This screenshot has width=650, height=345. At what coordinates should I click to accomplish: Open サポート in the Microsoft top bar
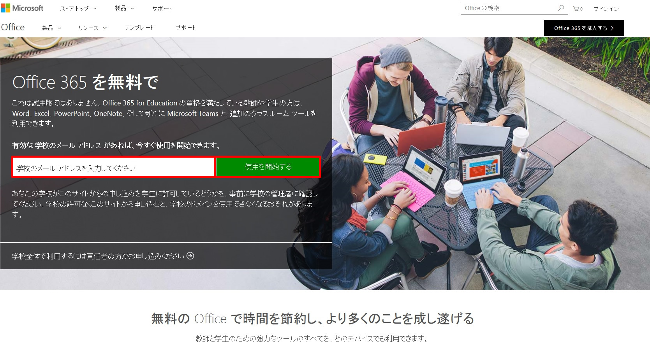point(162,9)
